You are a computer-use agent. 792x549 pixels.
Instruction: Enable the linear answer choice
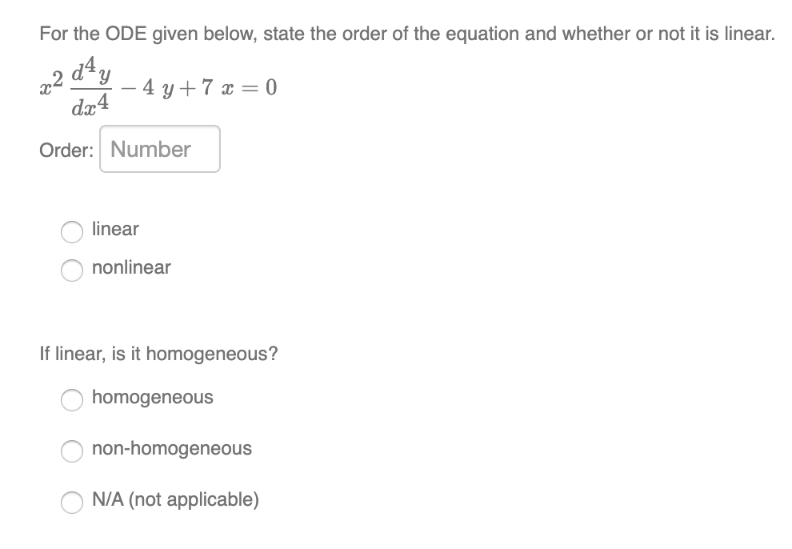pyautogui.click(x=72, y=231)
